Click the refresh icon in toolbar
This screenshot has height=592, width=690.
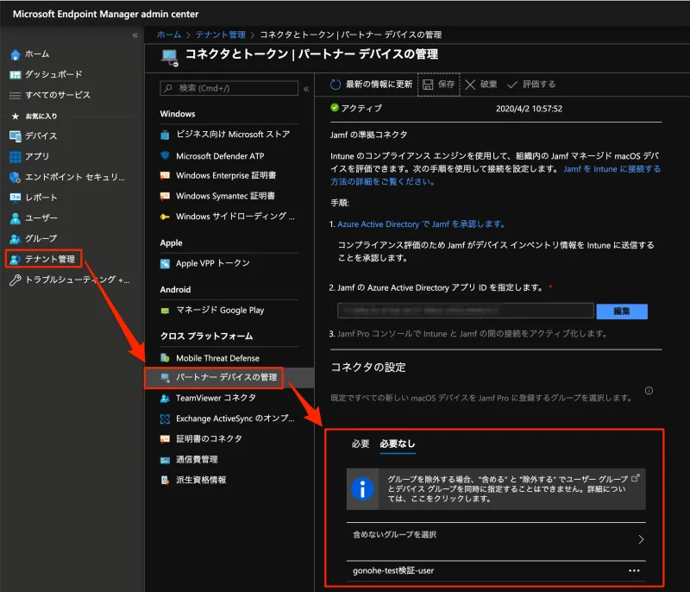(336, 85)
